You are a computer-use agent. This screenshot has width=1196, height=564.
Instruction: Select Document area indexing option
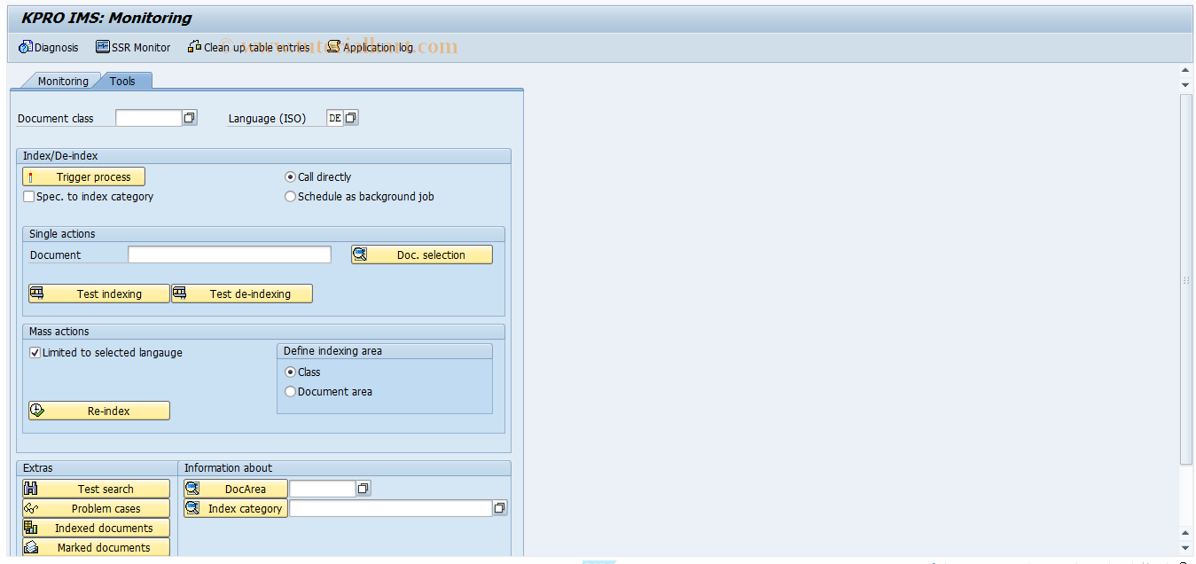click(x=290, y=391)
